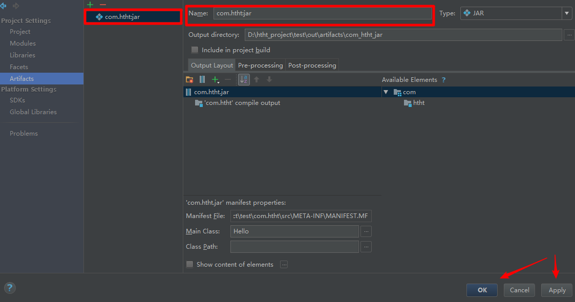Open the Modules settings page
Screen dimensions: 575x302
coord(23,43)
